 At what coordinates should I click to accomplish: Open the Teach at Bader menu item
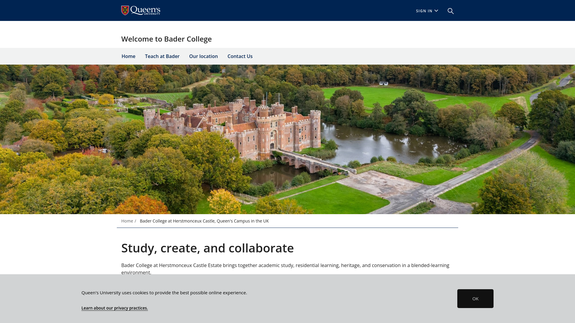(162, 56)
